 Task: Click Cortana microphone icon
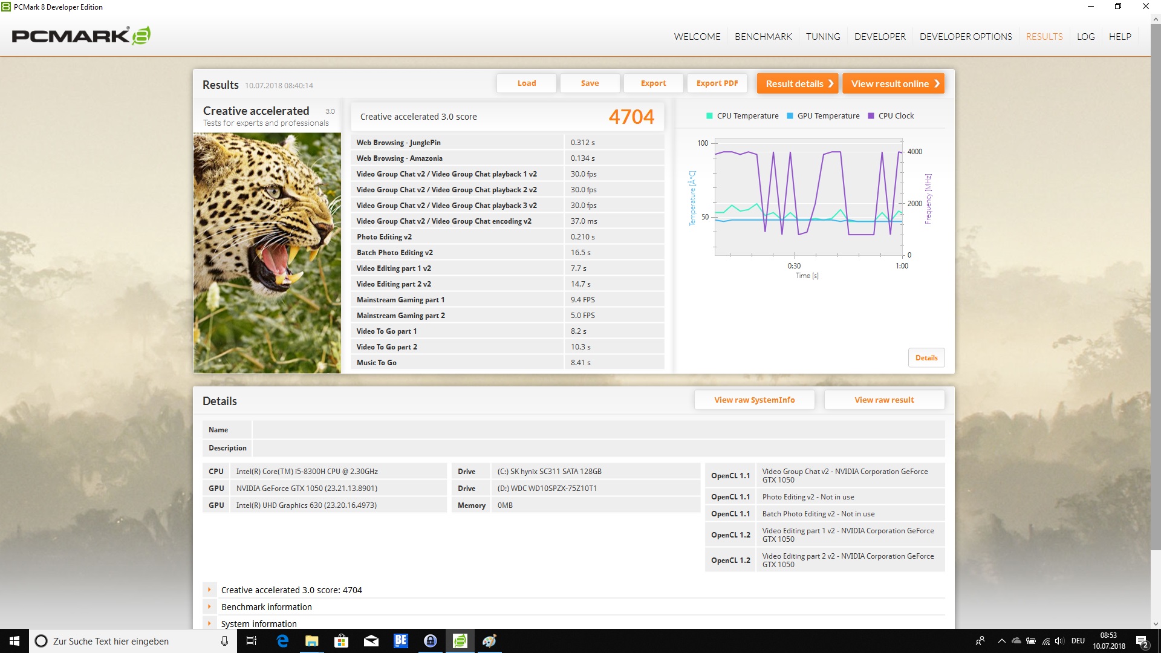[x=224, y=641]
